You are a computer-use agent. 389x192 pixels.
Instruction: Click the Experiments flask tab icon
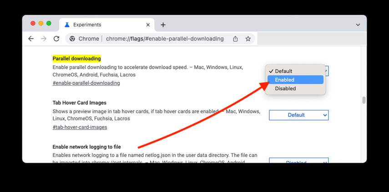(67, 24)
